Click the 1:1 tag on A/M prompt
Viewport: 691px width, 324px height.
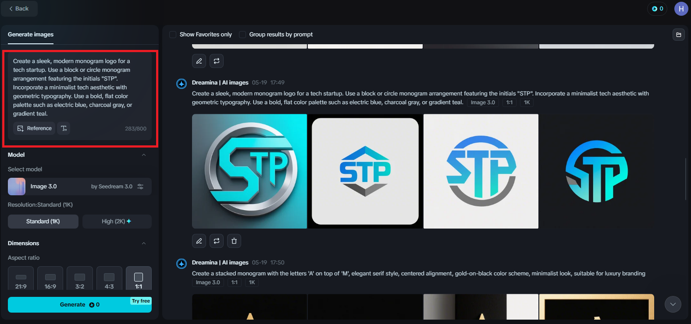tap(235, 282)
